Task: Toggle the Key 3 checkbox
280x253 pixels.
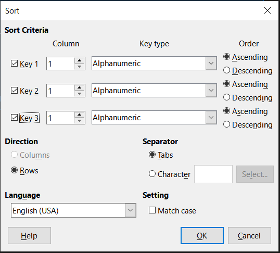Action: pyautogui.click(x=14, y=118)
